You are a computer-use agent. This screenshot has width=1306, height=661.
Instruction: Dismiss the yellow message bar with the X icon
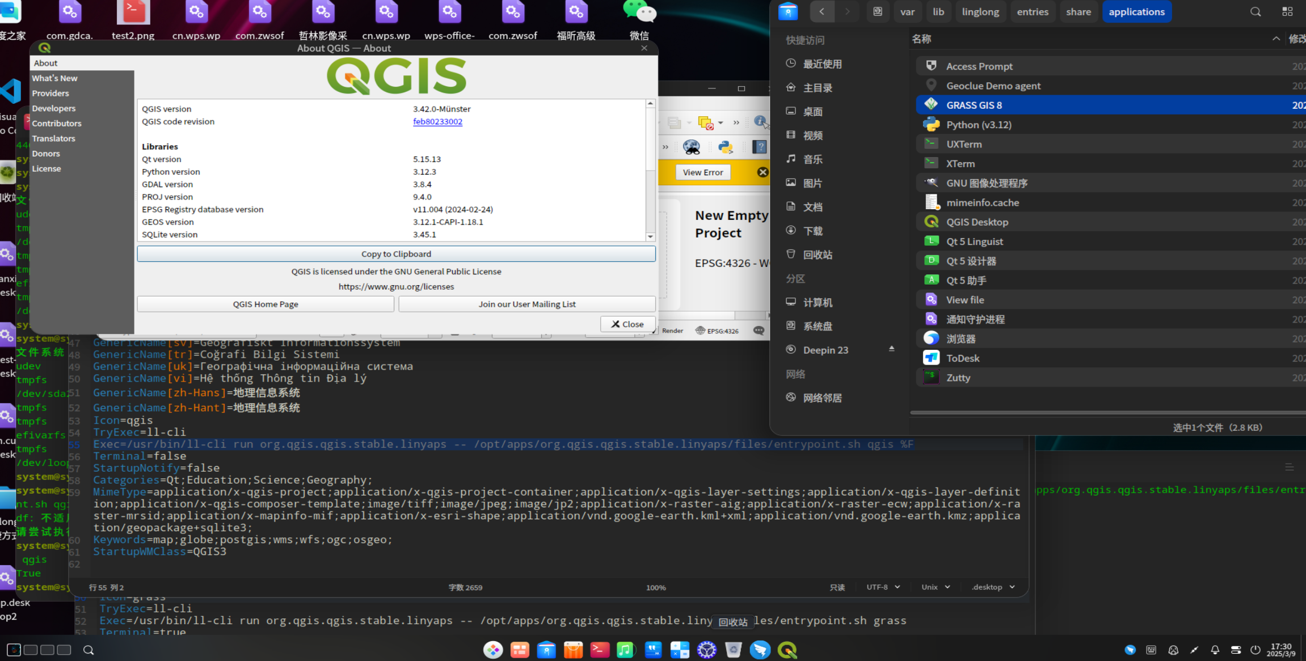tap(762, 172)
